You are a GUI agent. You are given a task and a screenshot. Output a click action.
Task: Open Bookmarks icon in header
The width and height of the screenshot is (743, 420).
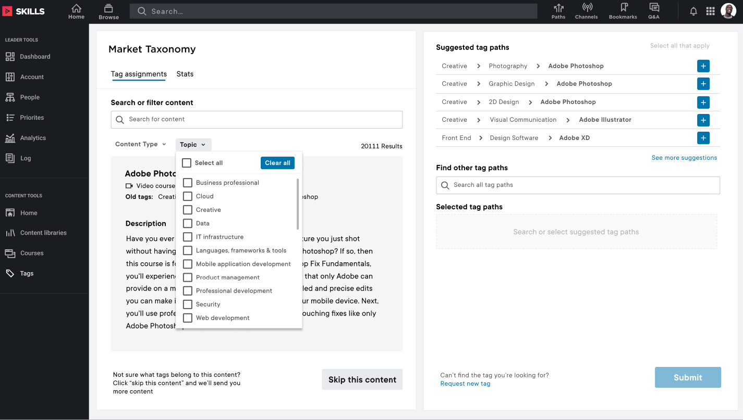click(623, 11)
